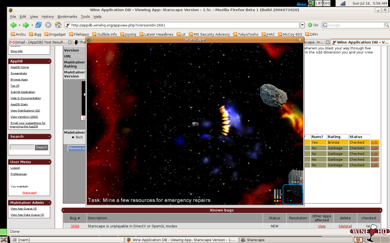Open the Back history dropdown arrow

pos(19,25)
